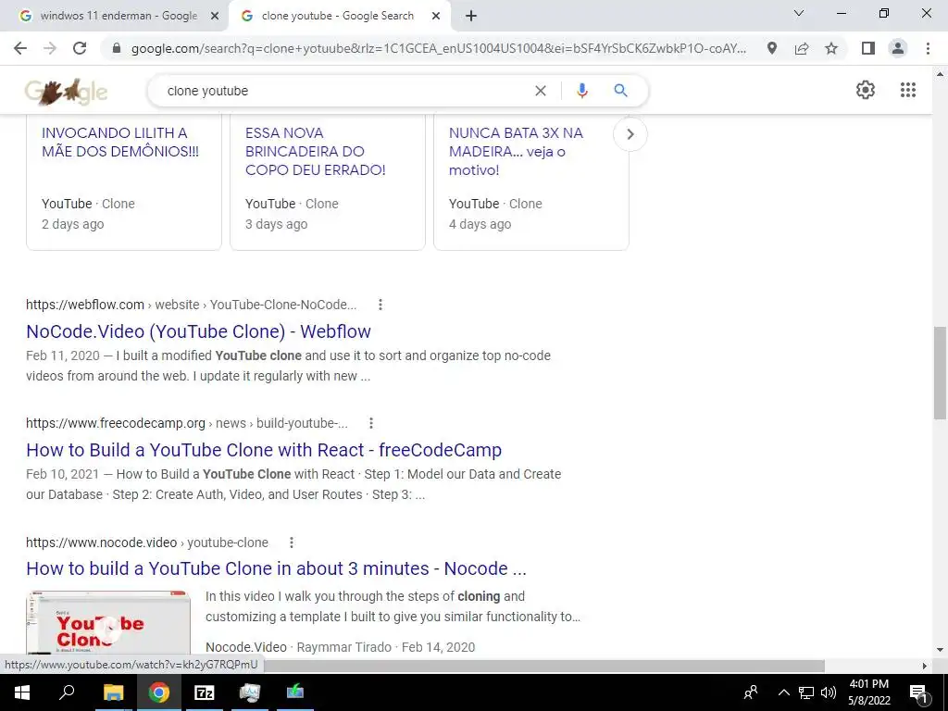Open network status in system tray

click(x=806, y=692)
